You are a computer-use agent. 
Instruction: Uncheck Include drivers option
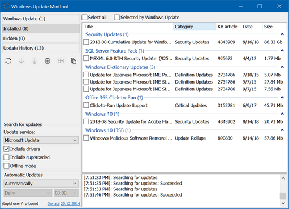(6, 149)
